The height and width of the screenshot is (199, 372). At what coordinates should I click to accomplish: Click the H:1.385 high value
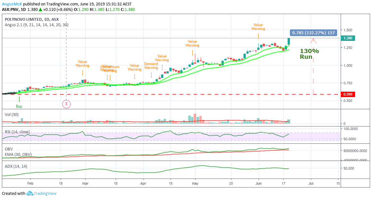click(x=97, y=10)
